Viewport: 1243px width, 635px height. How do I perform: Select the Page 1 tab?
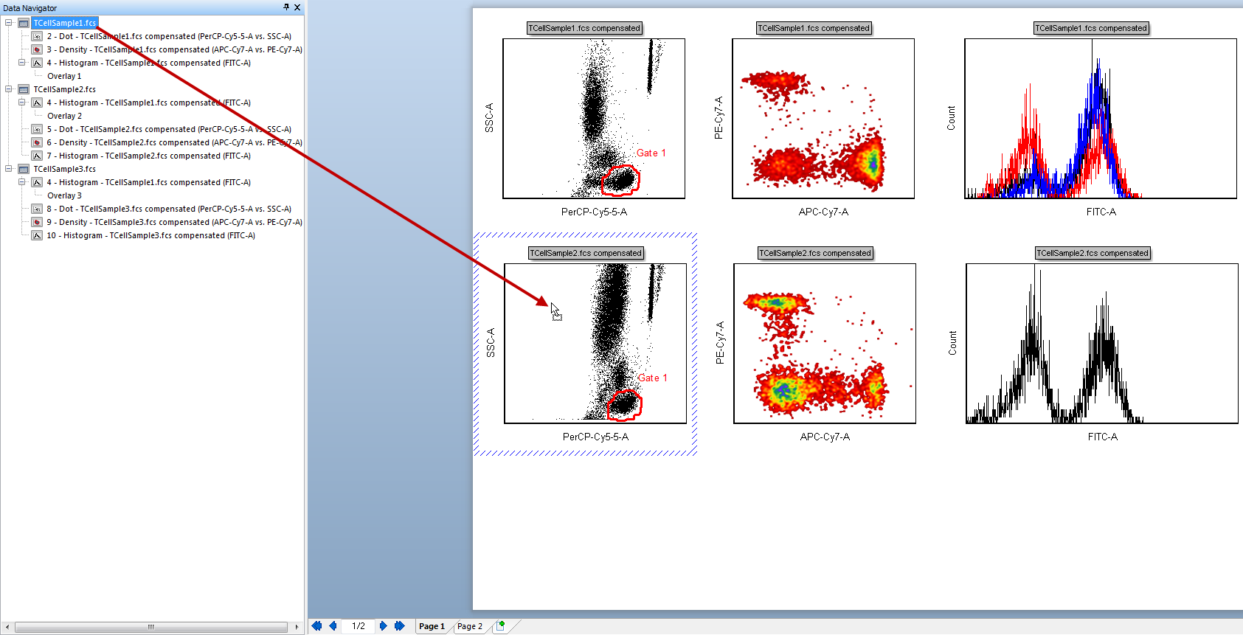[432, 626]
